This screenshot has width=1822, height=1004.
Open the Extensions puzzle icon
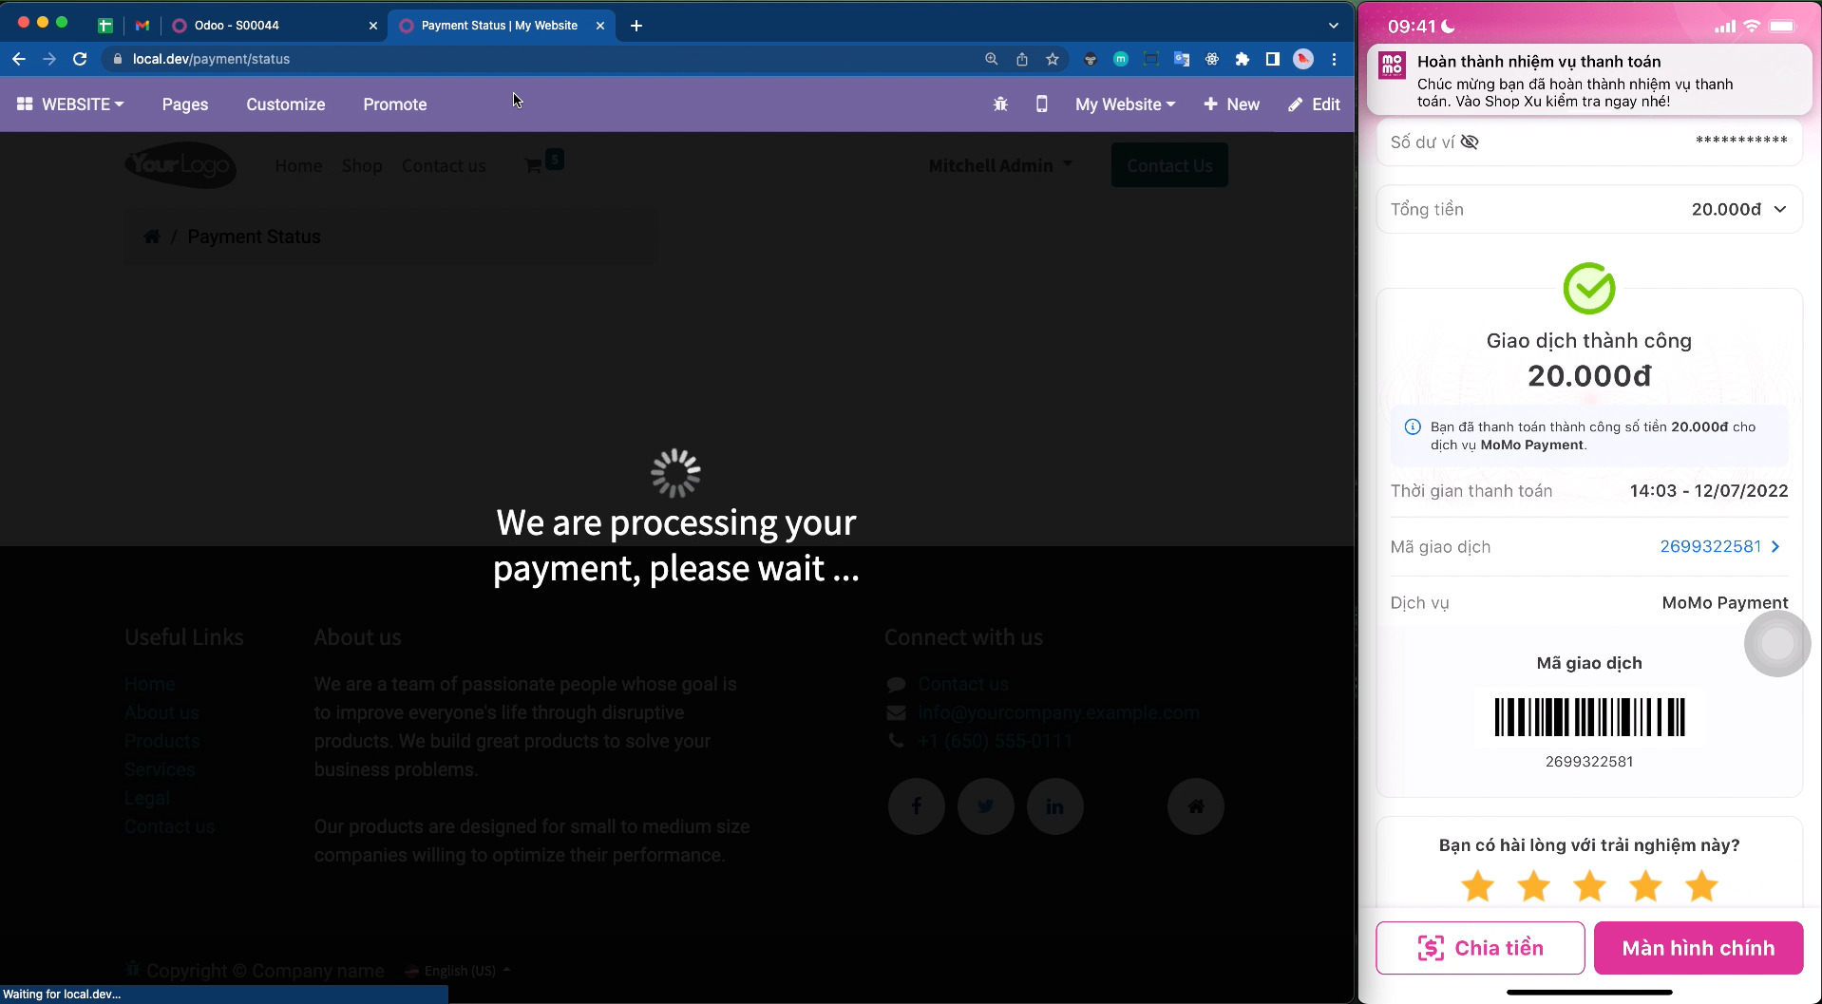tap(1242, 59)
